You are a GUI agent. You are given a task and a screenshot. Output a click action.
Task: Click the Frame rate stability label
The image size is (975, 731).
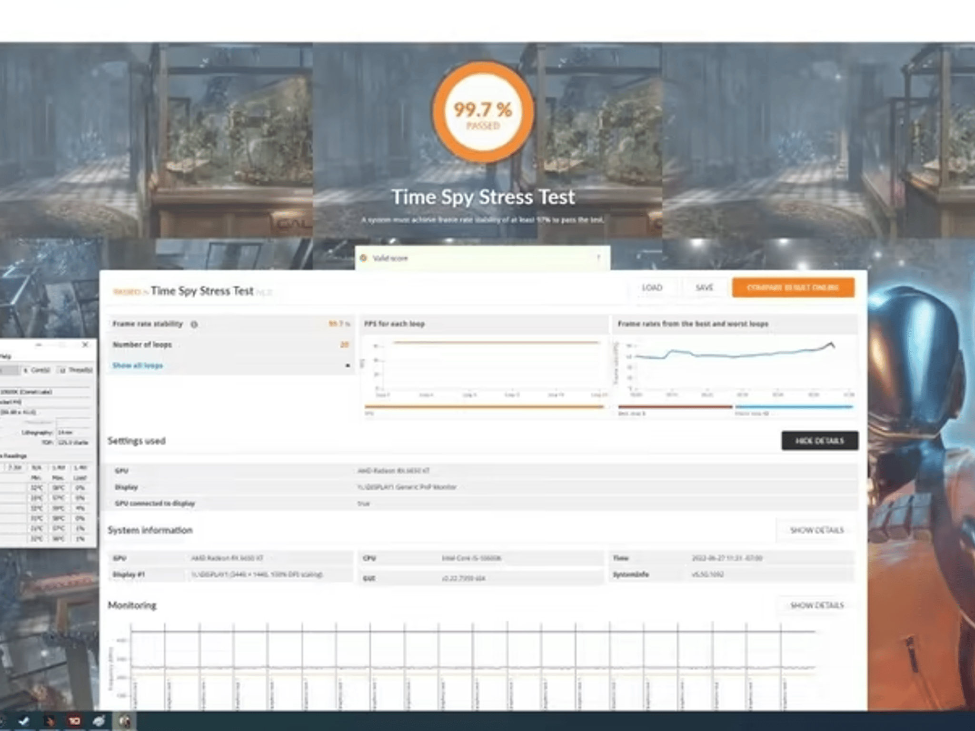[148, 324]
